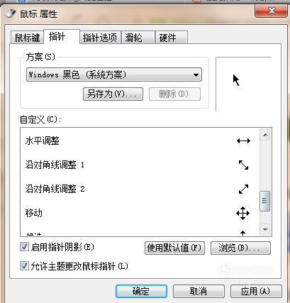Open the 方案 scheme dropdown

(114, 75)
